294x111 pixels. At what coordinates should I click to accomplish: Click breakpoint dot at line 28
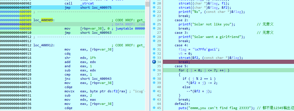tap(154, 37)
